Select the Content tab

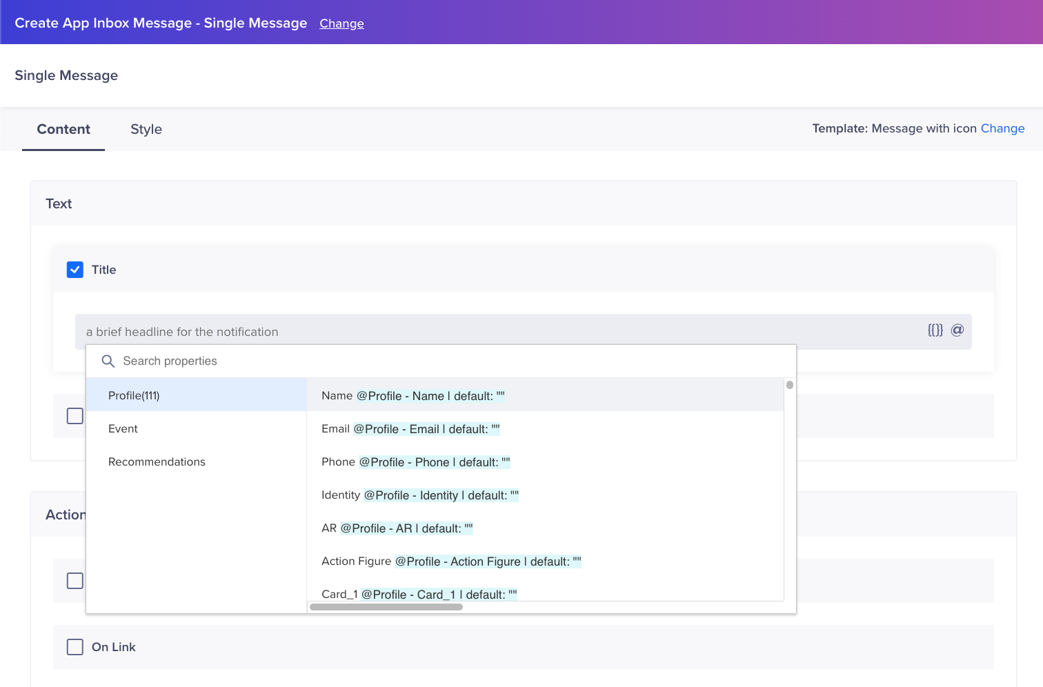tap(63, 129)
